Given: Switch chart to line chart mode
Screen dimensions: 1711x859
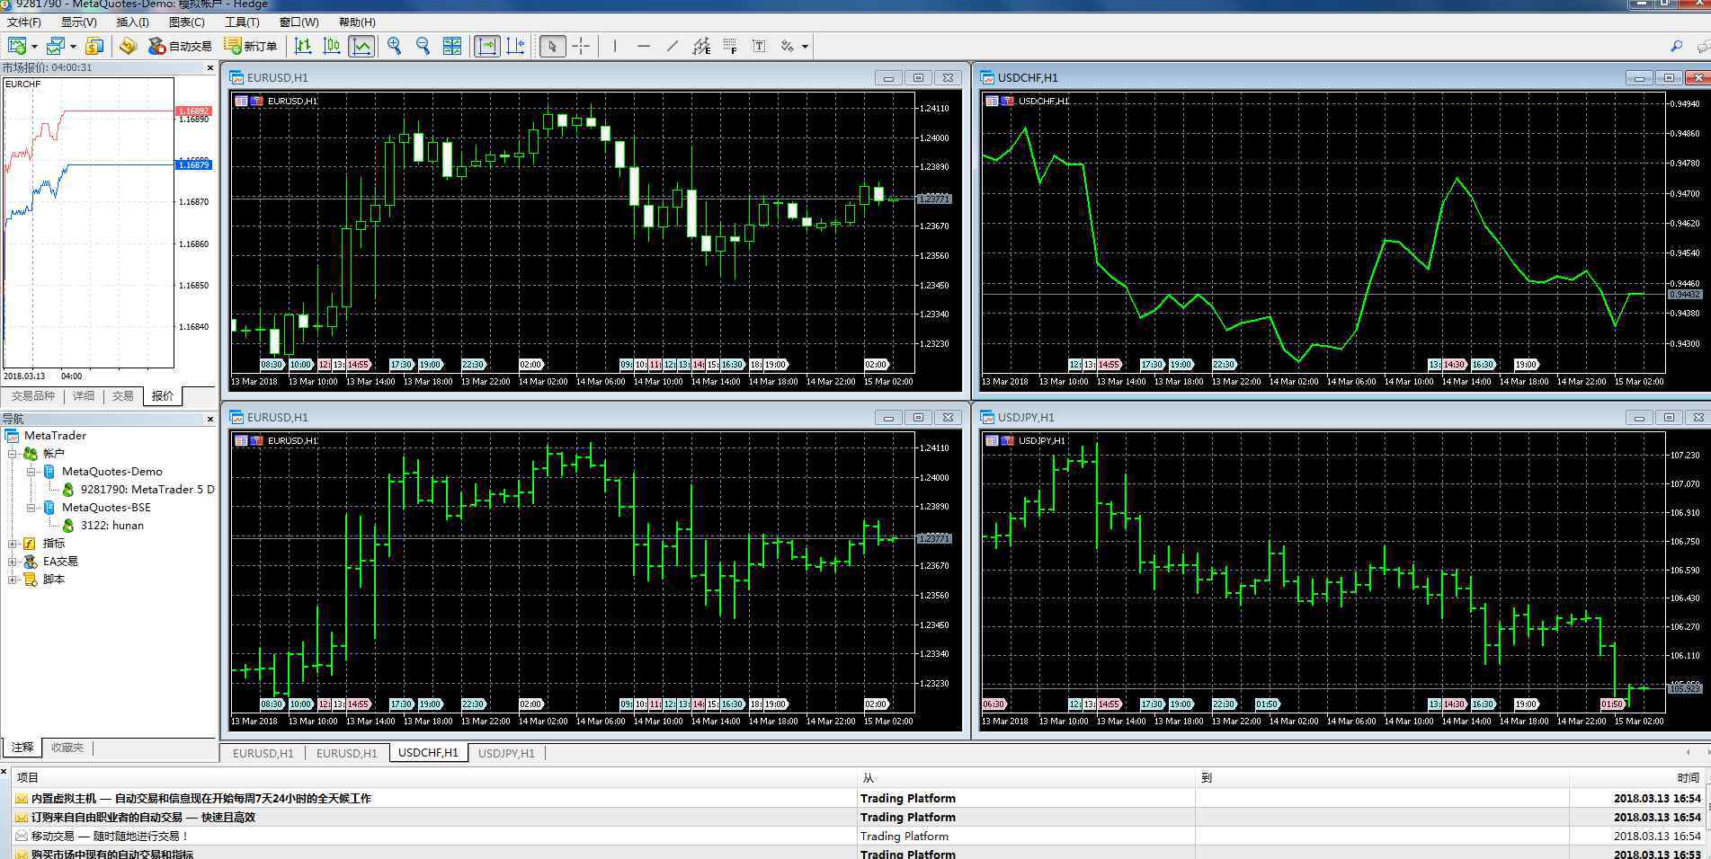Looking at the screenshot, I should [361, 46].
